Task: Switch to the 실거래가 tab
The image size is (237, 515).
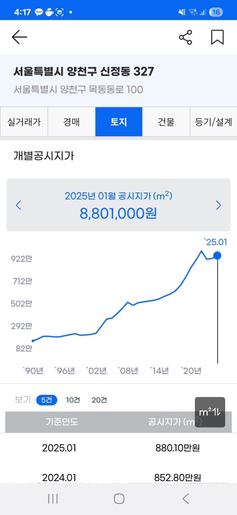Action: [x=24, y=122]
